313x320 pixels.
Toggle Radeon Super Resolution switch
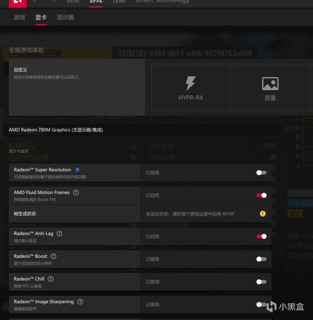point(261,173)
